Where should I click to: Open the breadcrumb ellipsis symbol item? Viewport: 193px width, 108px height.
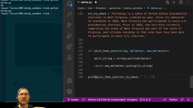[166, 8]
